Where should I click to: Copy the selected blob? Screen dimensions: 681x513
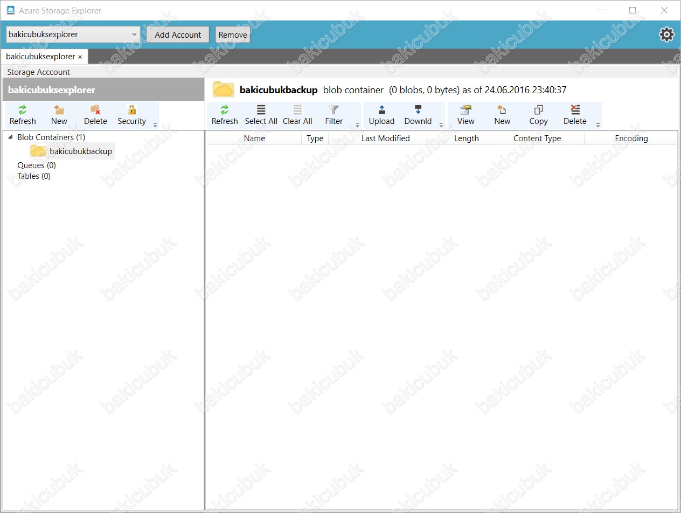(x=538, y=115)
